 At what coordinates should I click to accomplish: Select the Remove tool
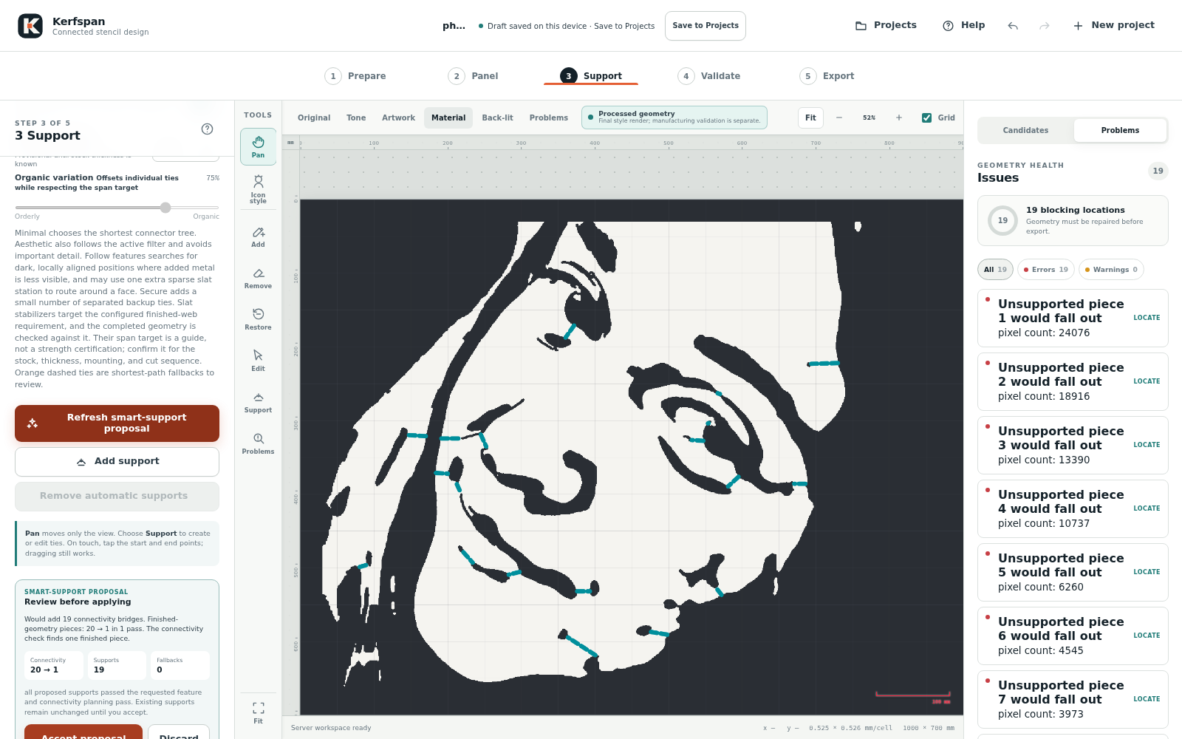tap(258, 279)
